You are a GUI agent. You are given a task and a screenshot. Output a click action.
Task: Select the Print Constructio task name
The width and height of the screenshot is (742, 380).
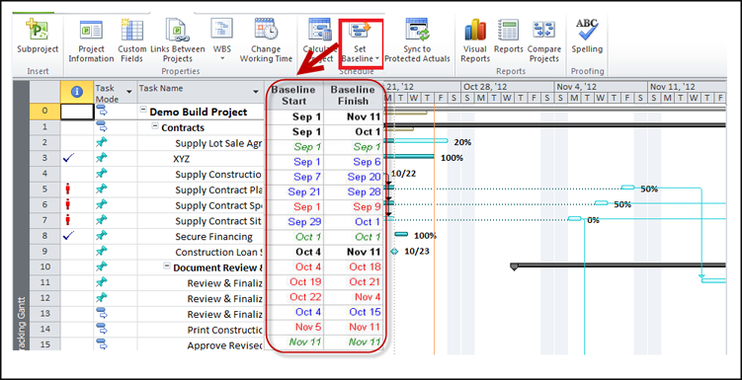pyautogui.click(x=225, y=330)
